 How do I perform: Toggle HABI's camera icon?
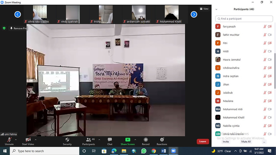tap(270, 51)
